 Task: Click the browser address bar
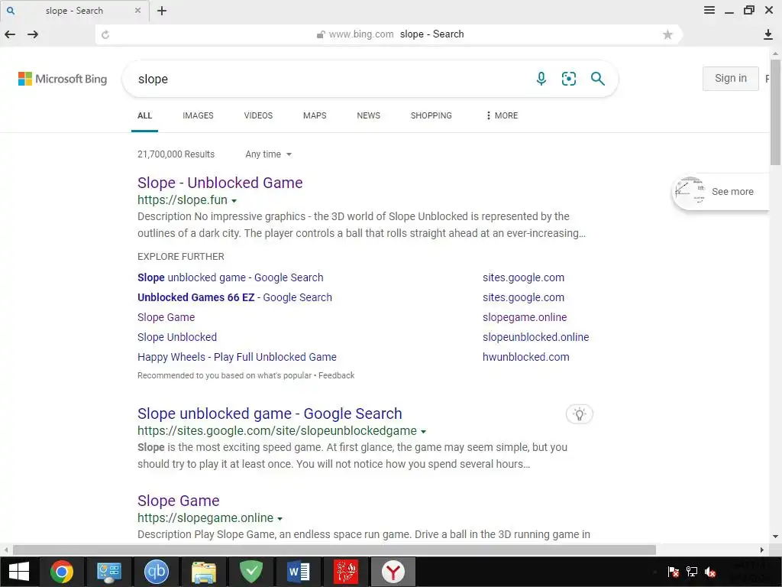point(389,34)
